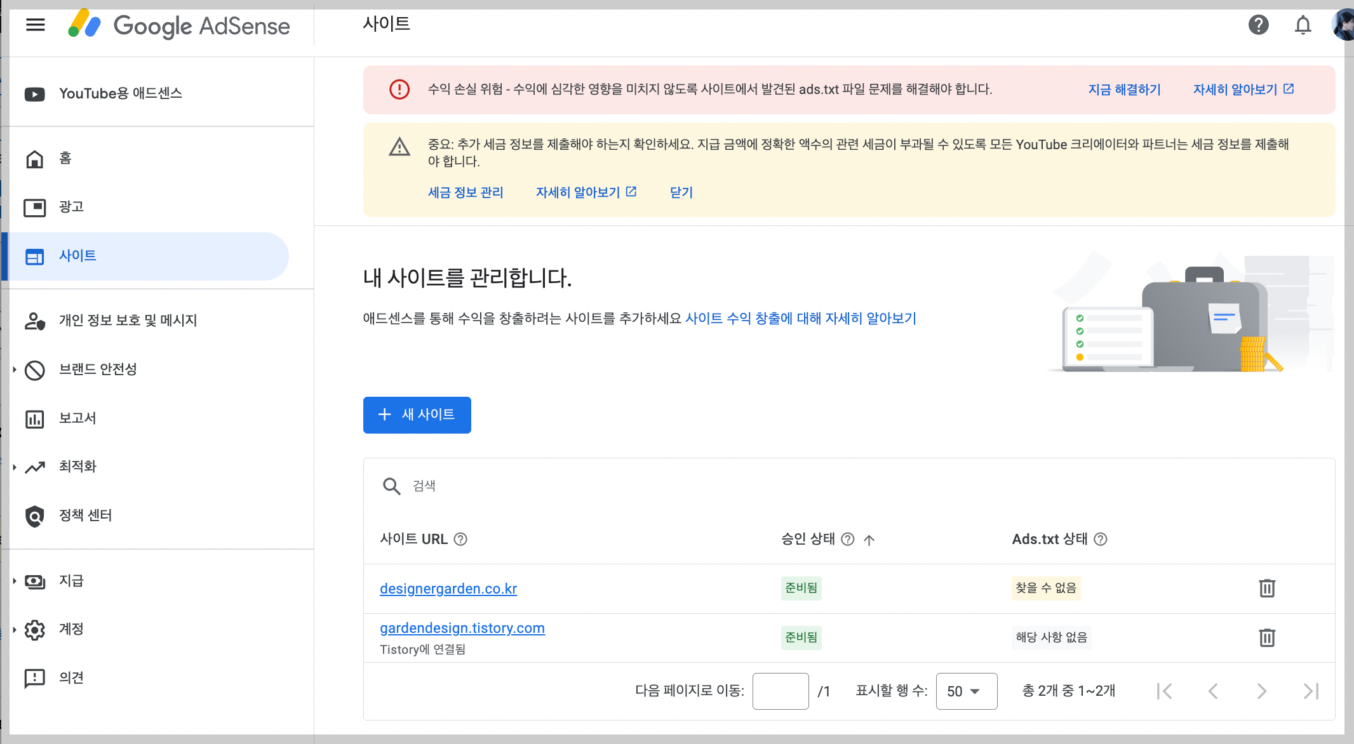This screenshot has width=1354, height=744.
Task: Open the rows per page 50 dropdown
Action: [x=965, y=691]
